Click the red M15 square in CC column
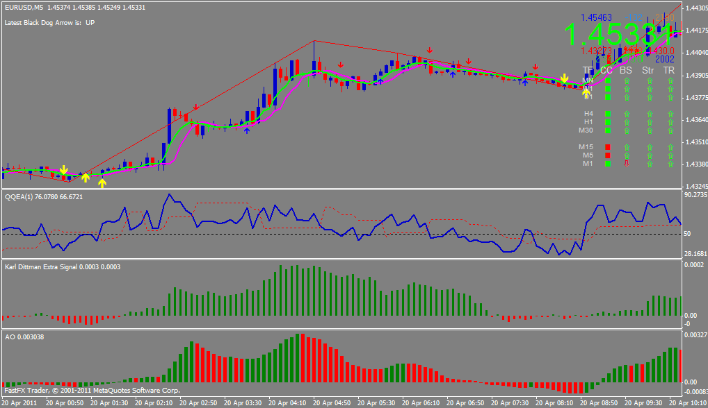Image resolution: width=708 pixels, height=408 pixels. [x=608, y=147]
